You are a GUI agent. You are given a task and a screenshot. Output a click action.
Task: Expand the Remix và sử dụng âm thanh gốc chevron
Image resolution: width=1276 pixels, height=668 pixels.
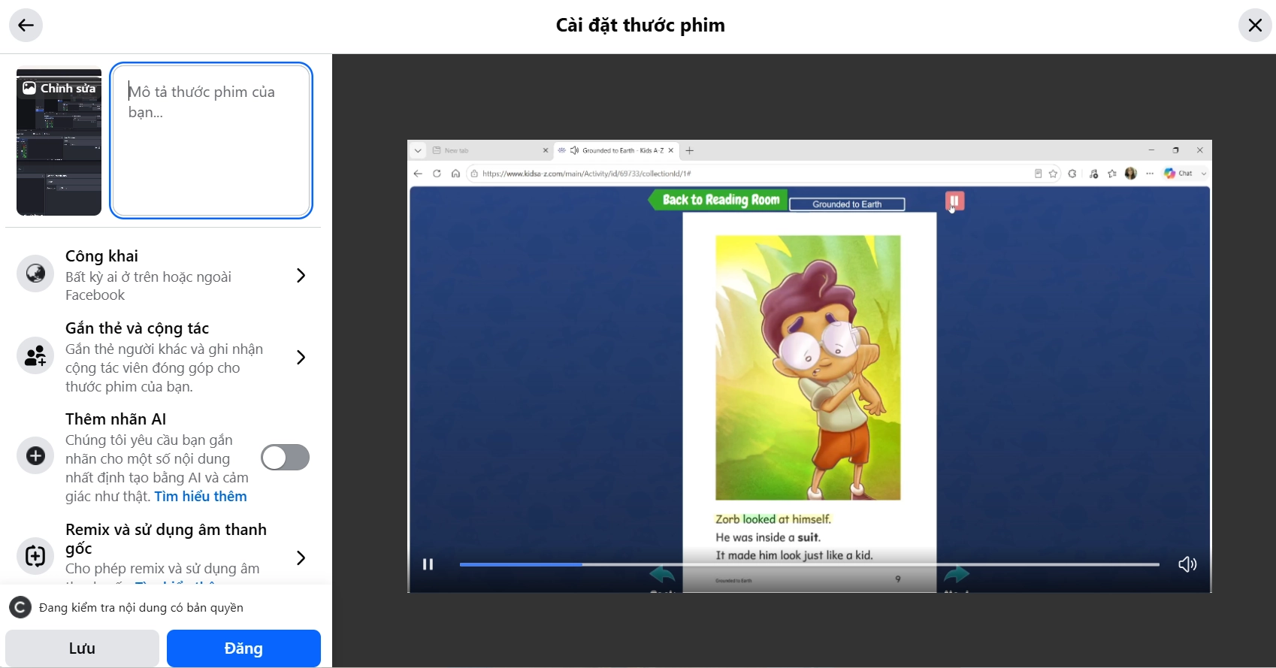coord(301,558)
